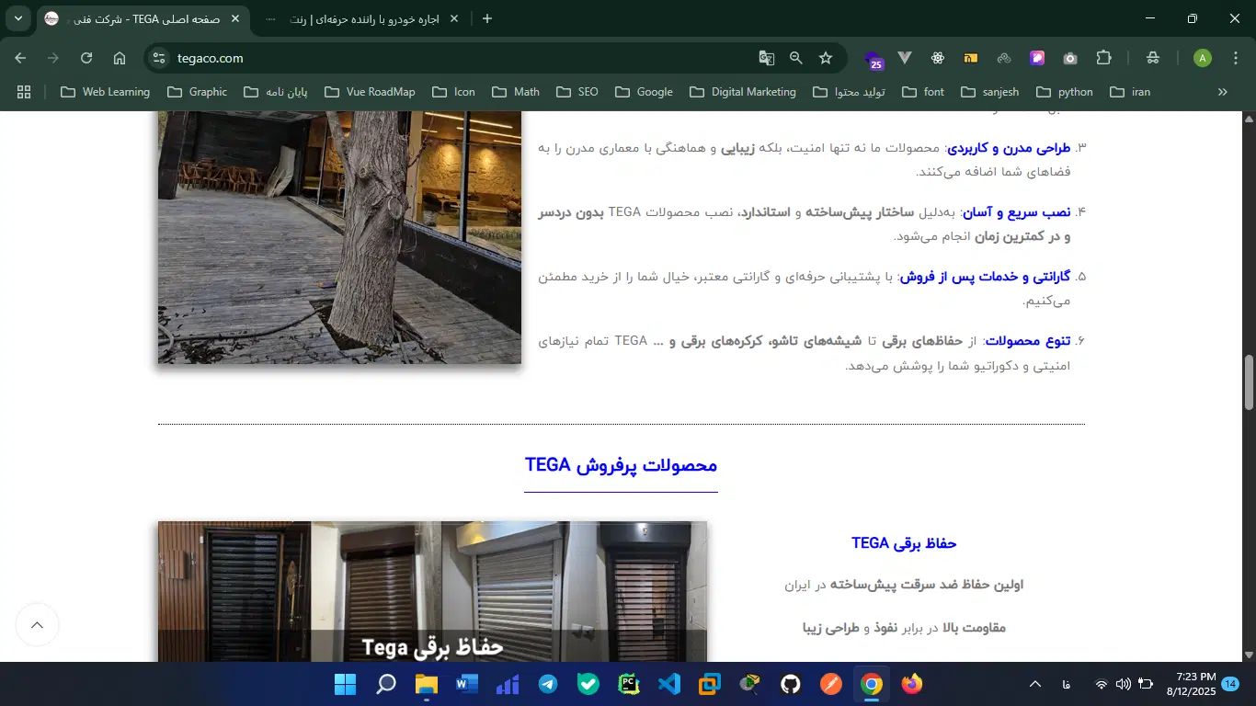Open the profile avatar labeled A
The width and height of the screenshot is (1256, 706).
[1203, 58]
